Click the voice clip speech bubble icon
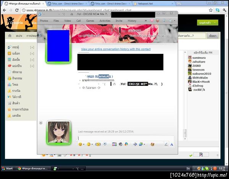The width and height of the screenshot is (229, 179). 105,144
